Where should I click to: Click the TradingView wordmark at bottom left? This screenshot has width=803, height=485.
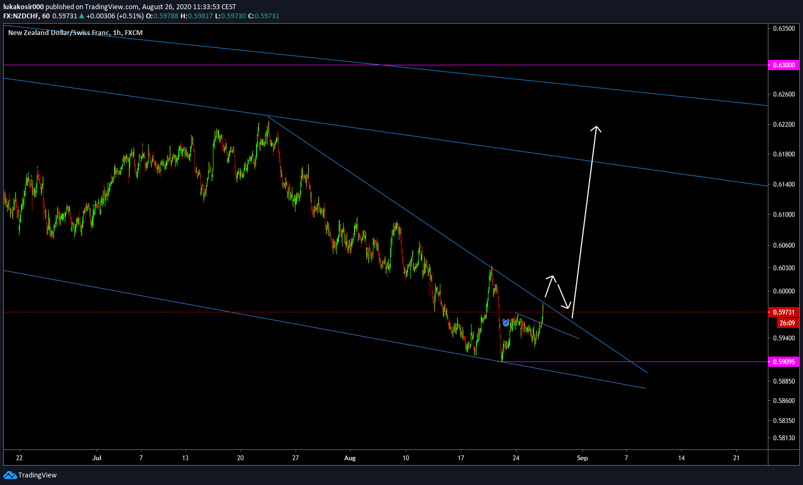(37, 475)
